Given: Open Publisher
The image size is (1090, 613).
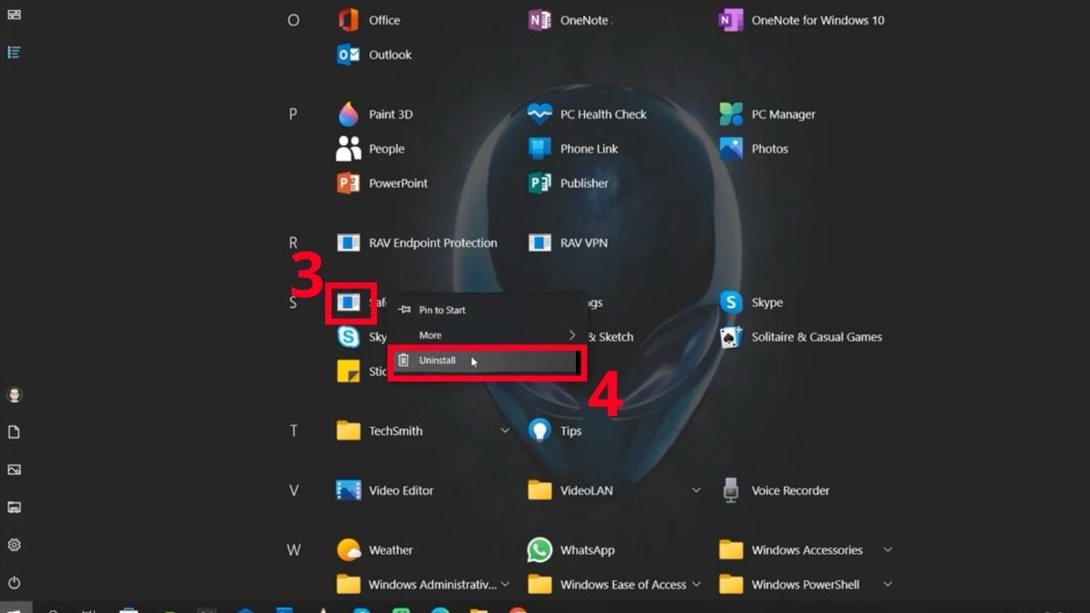Looking at the screenshot, I should tap(569, 183).
